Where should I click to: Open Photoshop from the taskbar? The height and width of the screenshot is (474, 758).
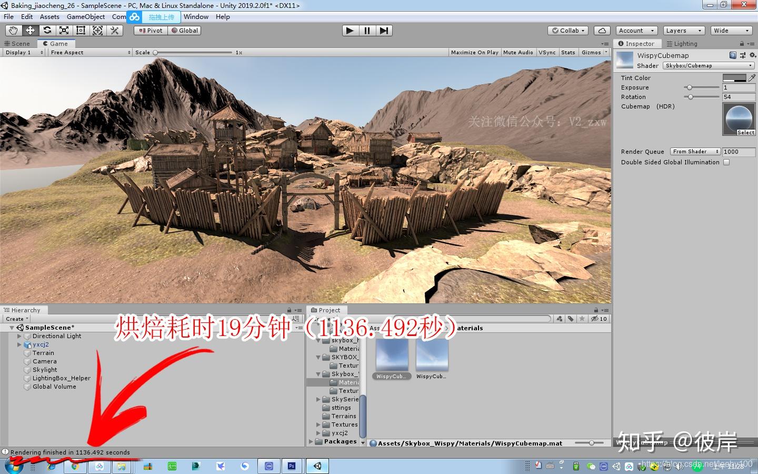point(292,466)
